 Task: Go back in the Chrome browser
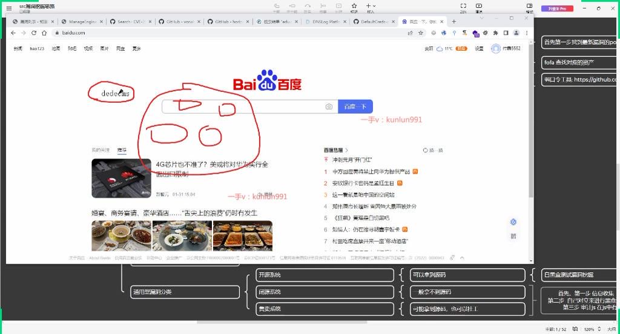point(13,33)
